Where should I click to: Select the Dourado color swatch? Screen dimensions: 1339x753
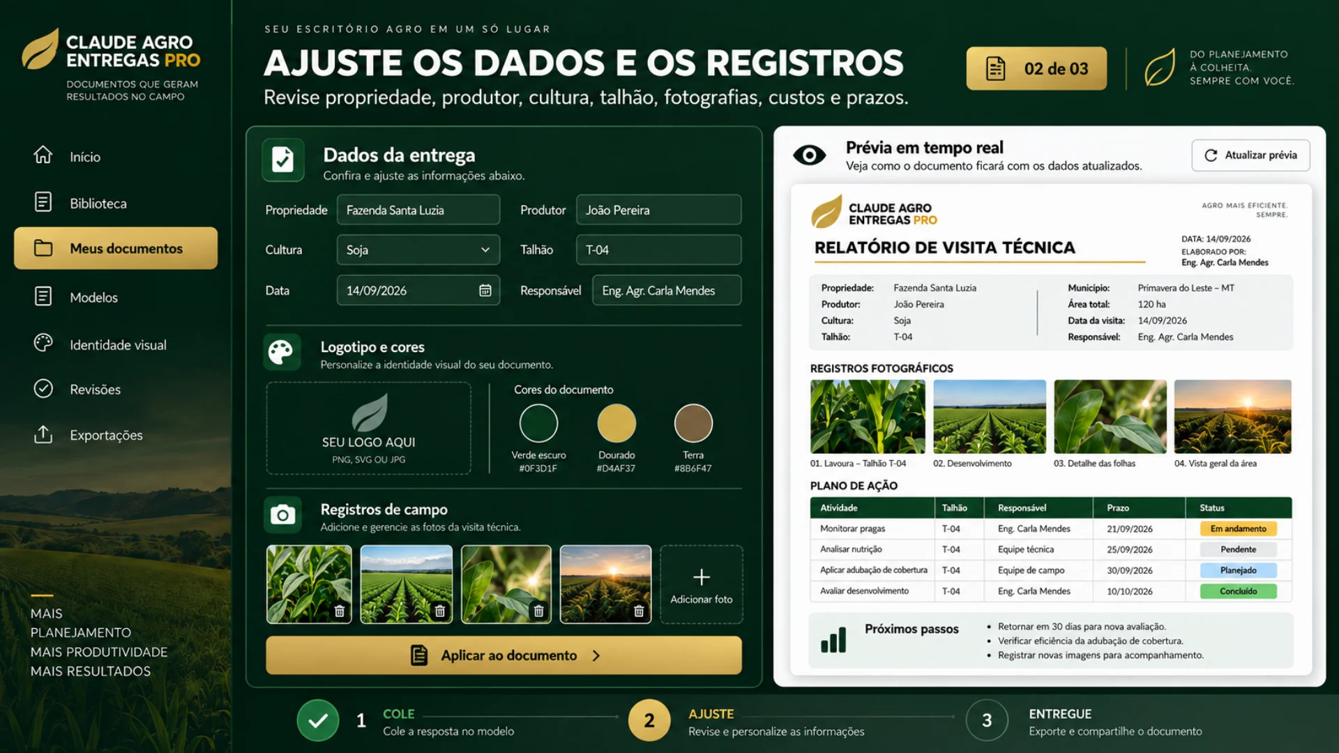pos(616,423)
